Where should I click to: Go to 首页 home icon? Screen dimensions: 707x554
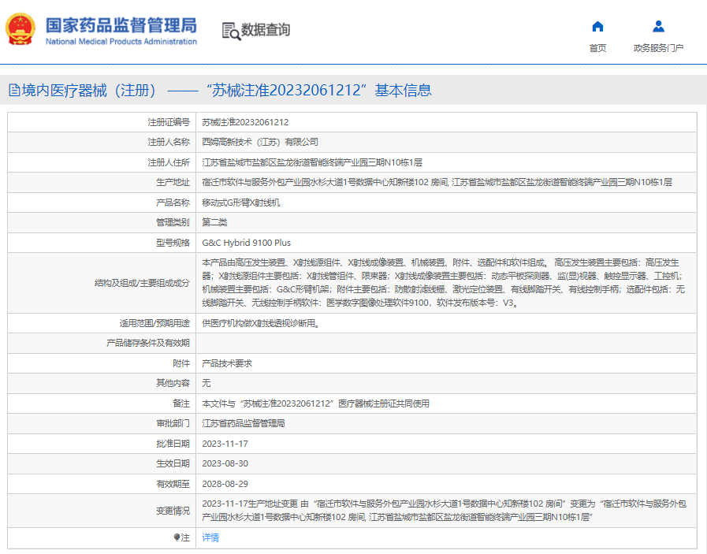pos(597,27)
